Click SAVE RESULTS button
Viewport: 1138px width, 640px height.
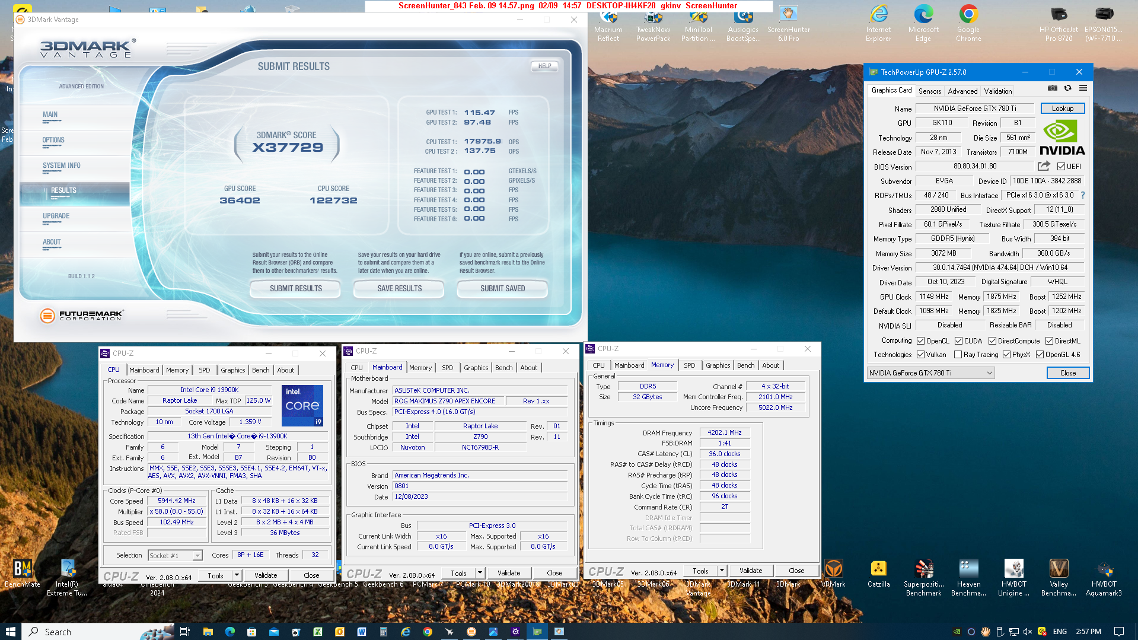[x=399, y=288]
